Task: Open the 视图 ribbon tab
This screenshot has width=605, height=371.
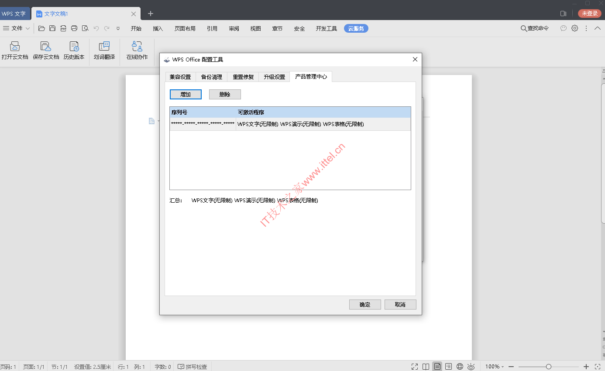Action: pos(256,28)
